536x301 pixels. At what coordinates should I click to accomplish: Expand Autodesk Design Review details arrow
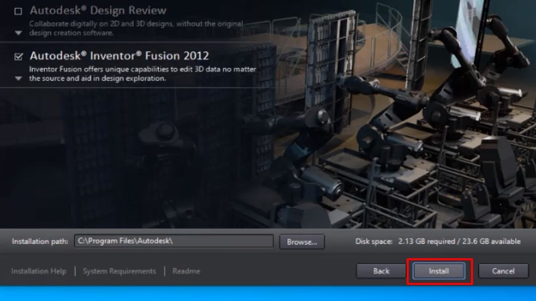tap(18, 32)
